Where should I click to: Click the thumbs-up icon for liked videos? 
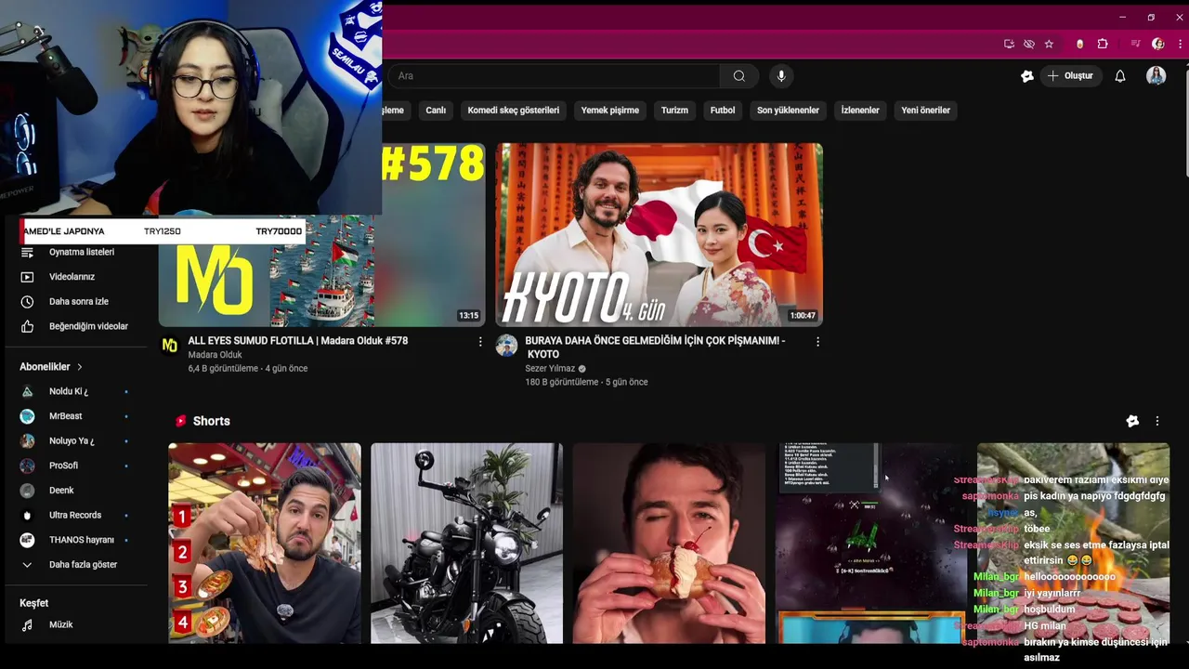[x=27, y=326]
